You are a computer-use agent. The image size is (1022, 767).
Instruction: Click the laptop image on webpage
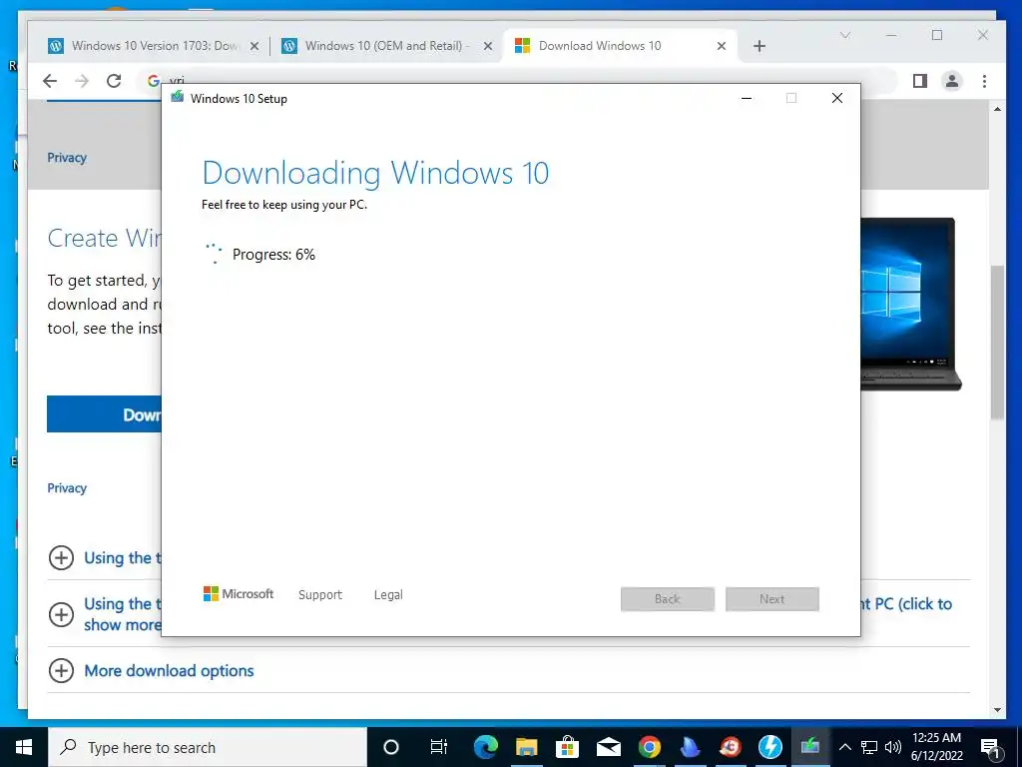[911, 304]
